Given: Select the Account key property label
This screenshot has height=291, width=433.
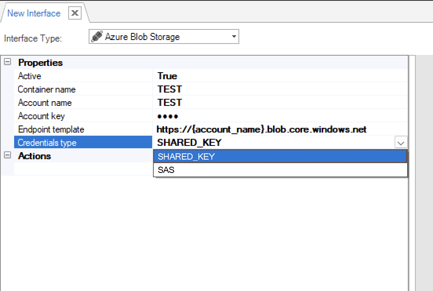Looking at the screenshot, I should point(41,116).
